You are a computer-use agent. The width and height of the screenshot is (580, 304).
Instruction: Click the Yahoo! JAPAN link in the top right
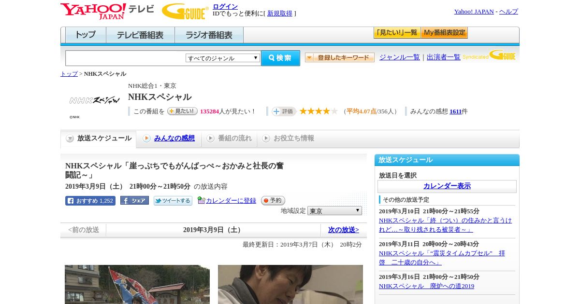coord(474,12)
